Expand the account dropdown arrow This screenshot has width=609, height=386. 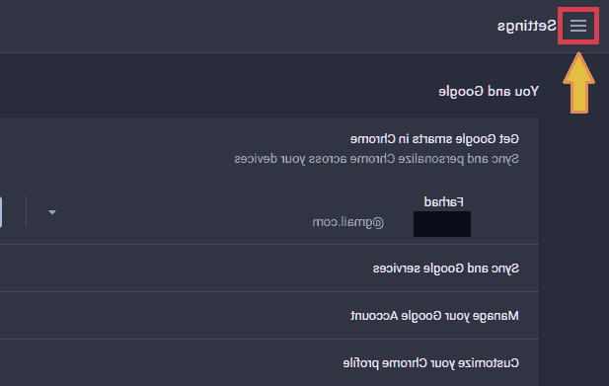(52, 212)
